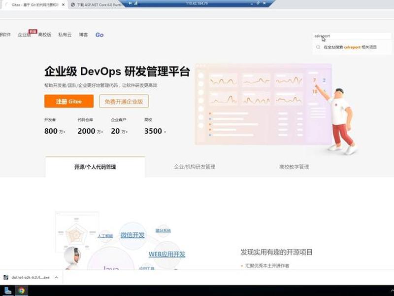
Task: Click the Go logo link in navigation
Action: coord(99,35)
